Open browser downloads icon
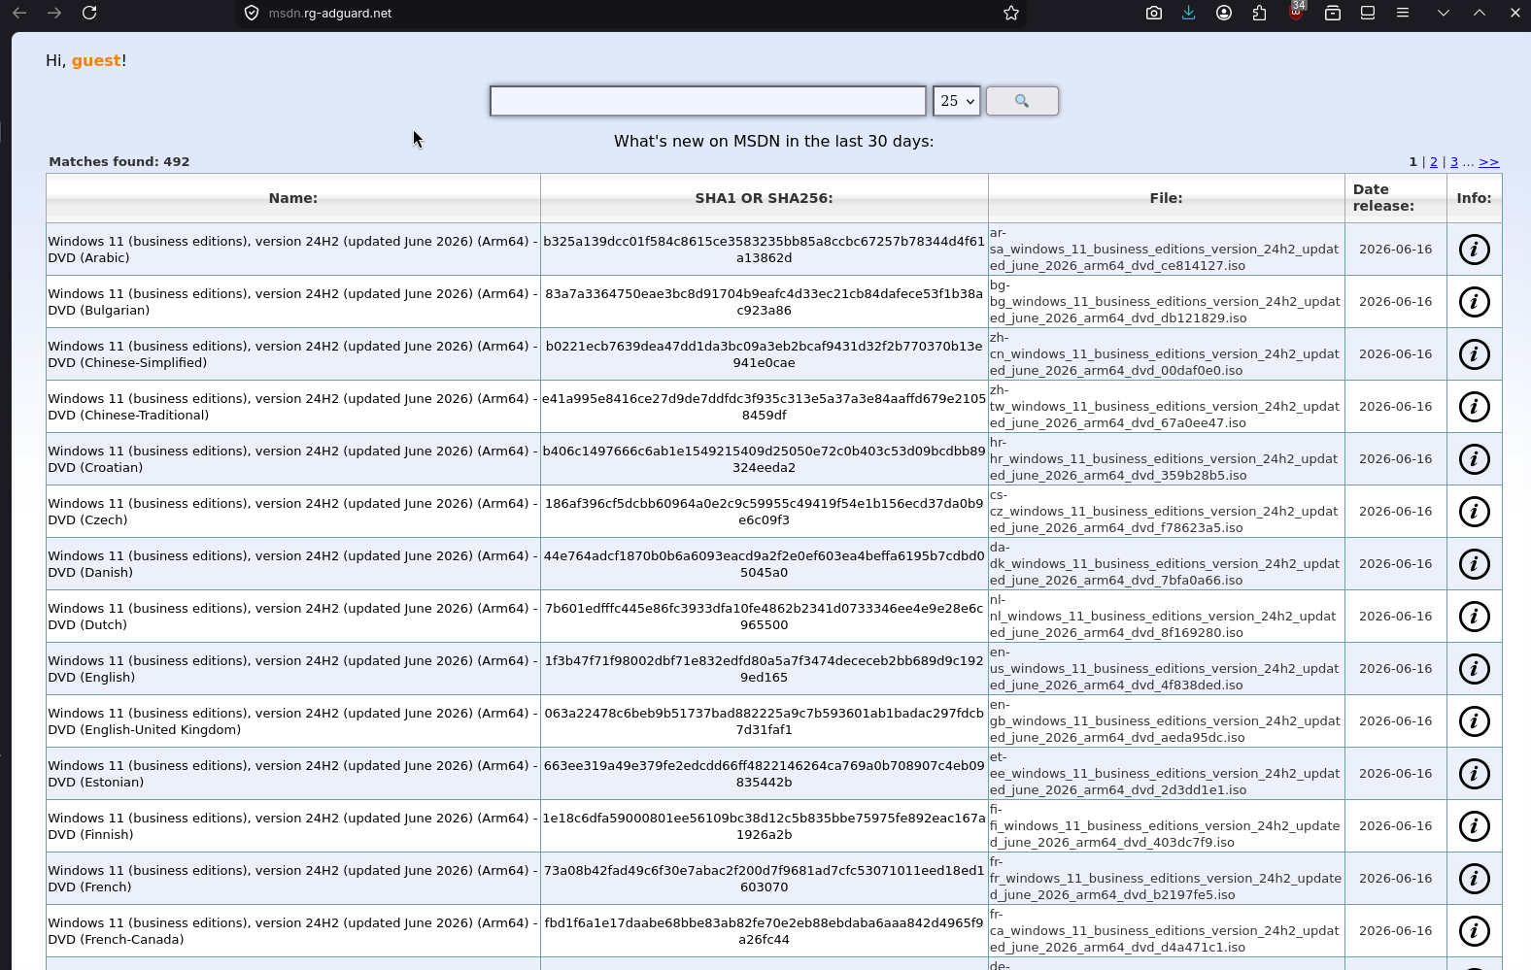 coord(1188,13)
